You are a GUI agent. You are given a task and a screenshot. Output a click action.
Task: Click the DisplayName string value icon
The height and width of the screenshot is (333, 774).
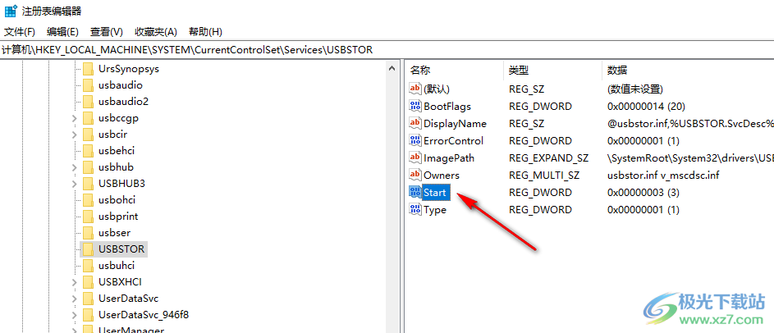coord(415,123)
